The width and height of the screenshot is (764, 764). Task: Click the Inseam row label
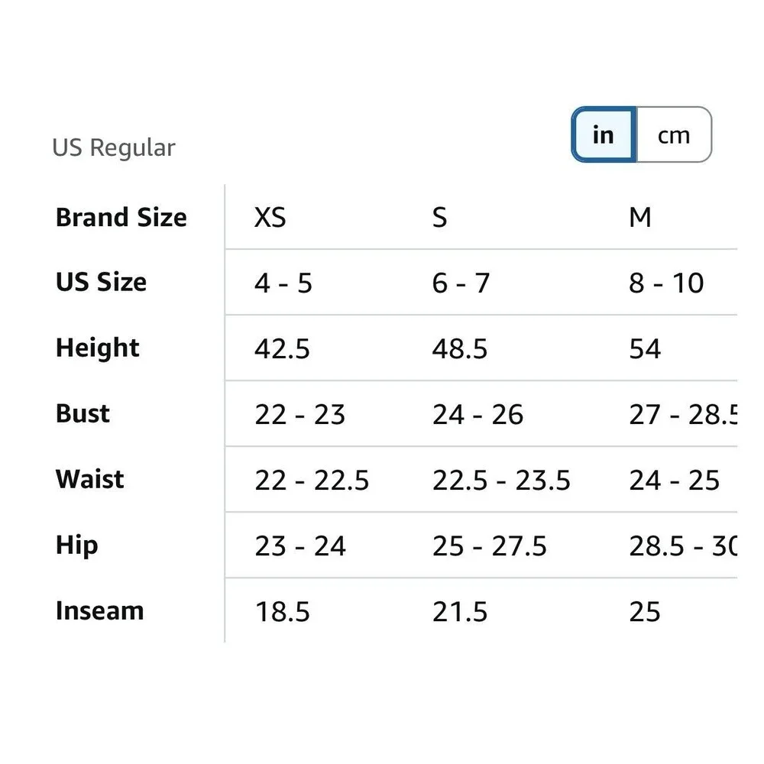[x=100, y=611]
